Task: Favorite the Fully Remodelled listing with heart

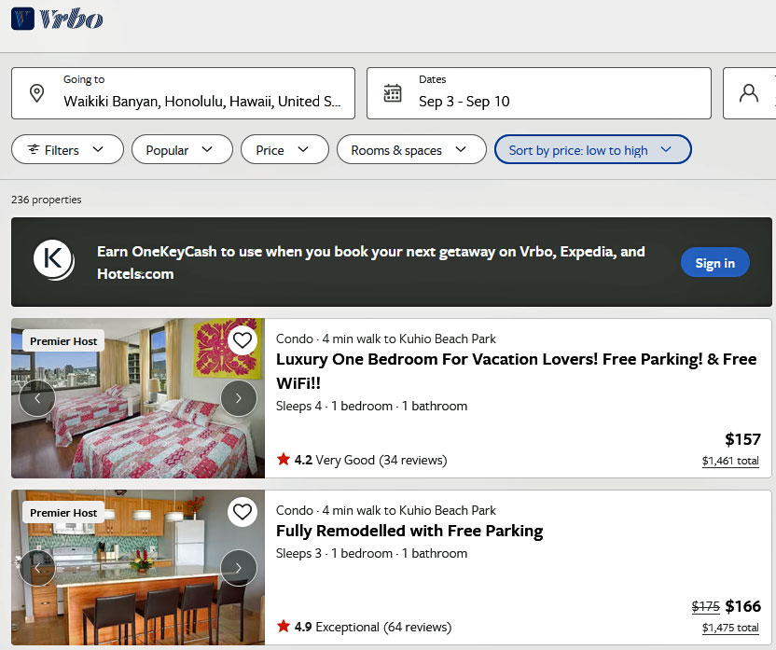Action: (242, 512)
